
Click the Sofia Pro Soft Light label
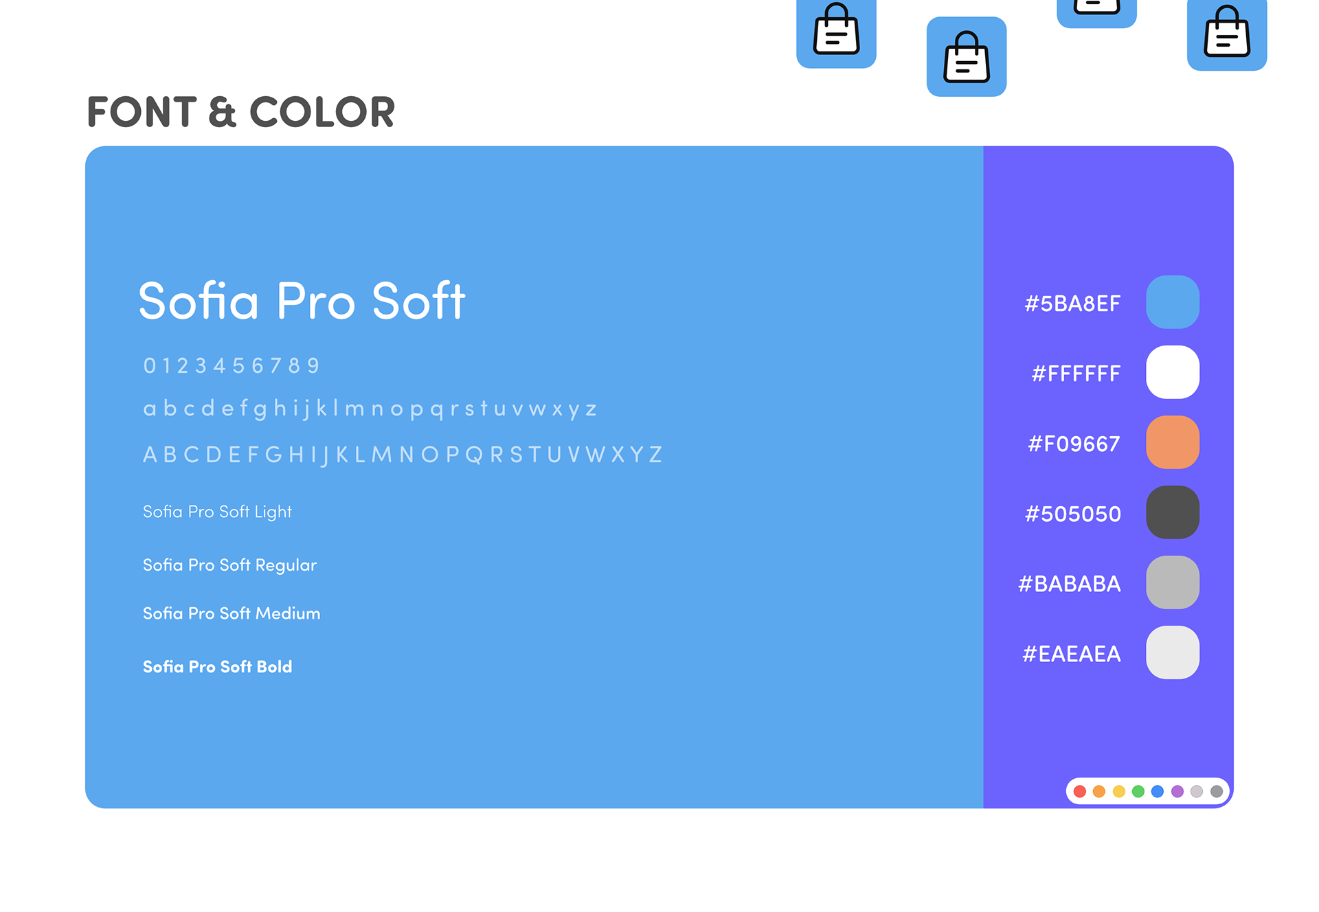coord(217,512)
